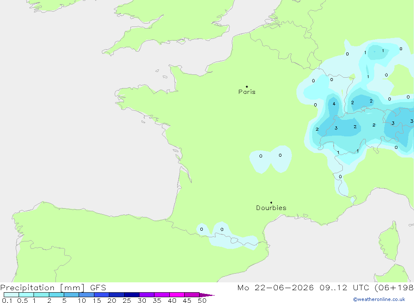The height and width of the screenshot is (303, 414).
Task: Pick the 20–25 mm legend swatch
Action: pos(116,295)
